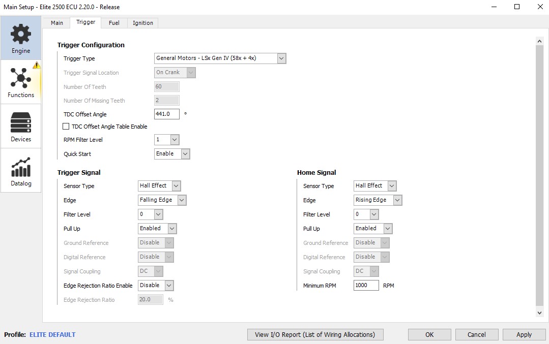
Task: Minimize the Main Setup window
Action: tap(494, 7)
